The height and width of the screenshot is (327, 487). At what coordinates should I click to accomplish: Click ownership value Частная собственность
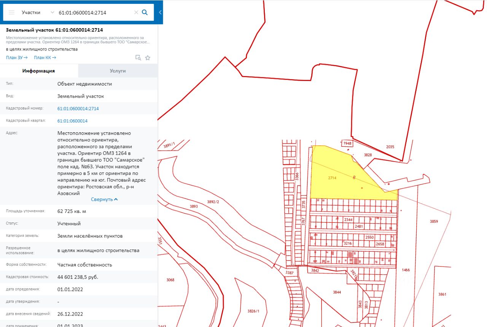click(x=85, y=265)
